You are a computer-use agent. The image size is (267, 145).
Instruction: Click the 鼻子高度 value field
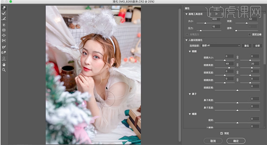255,99
